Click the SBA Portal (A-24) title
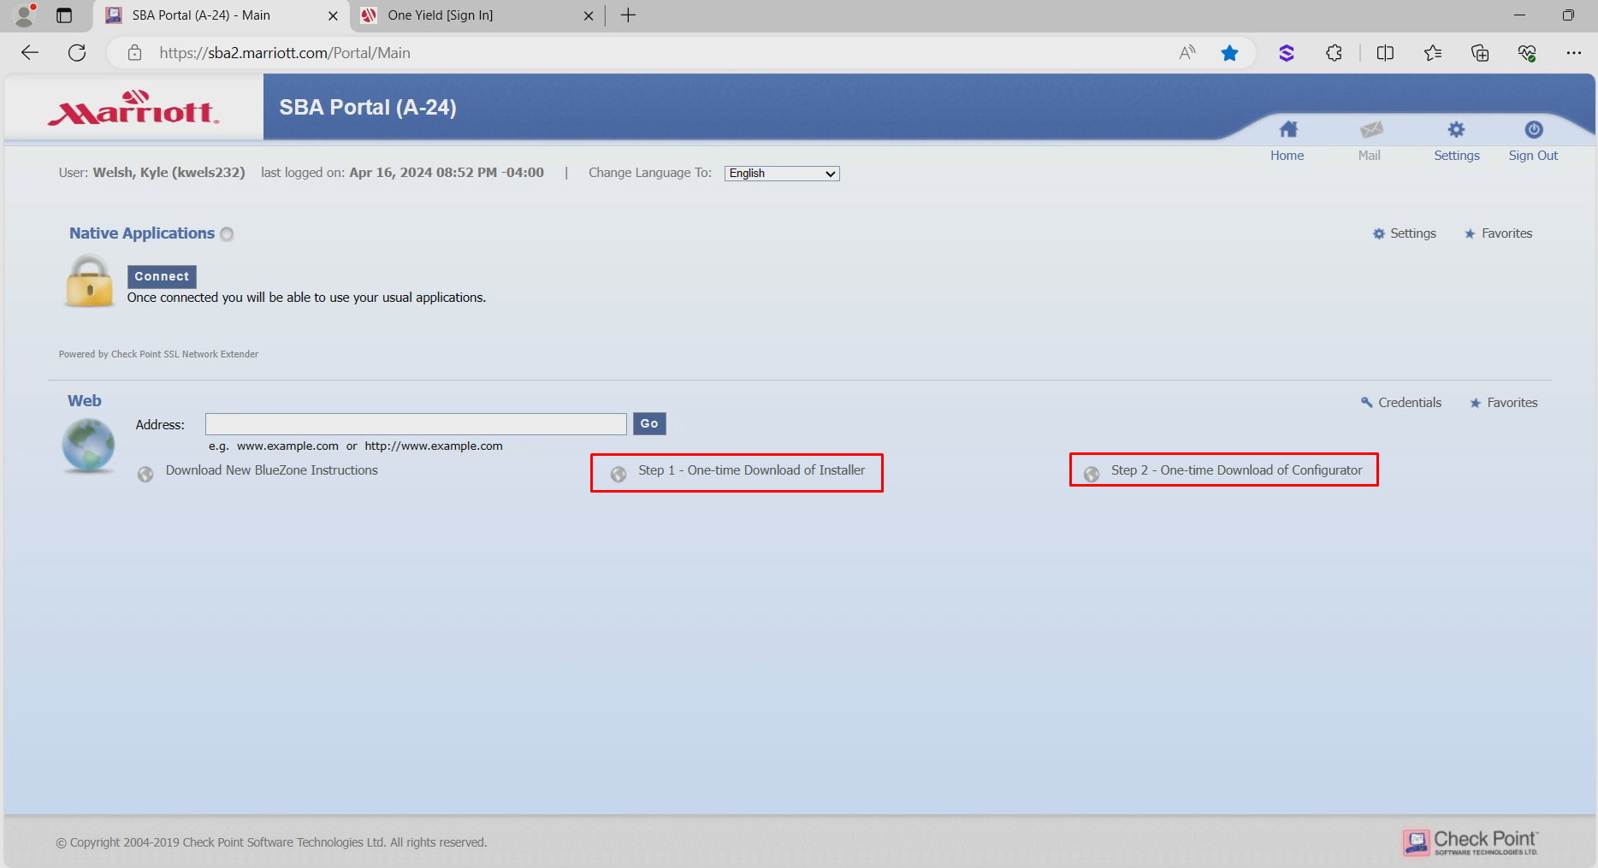This screenshot has width=1598, height=868. coord(368,108)
